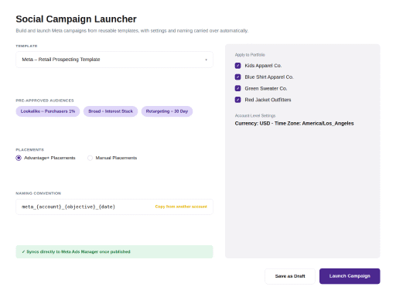Toggle Red Jacket Outfitters checkbox
396x297 pixels.
point(237,100)
